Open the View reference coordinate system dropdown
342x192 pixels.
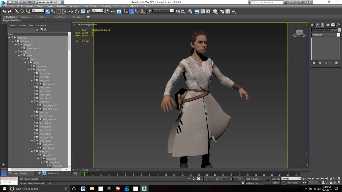coord(97,11)
